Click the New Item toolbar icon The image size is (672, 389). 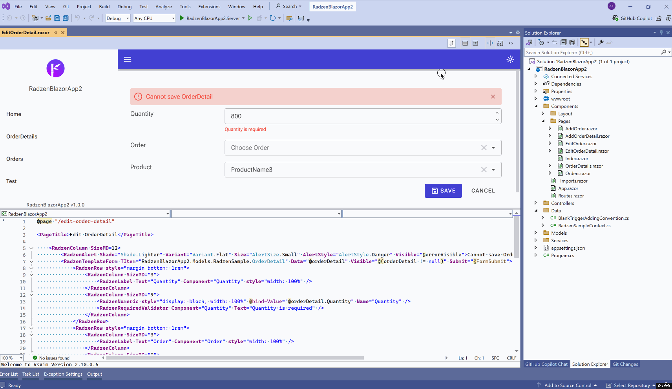tap(35, 18)
